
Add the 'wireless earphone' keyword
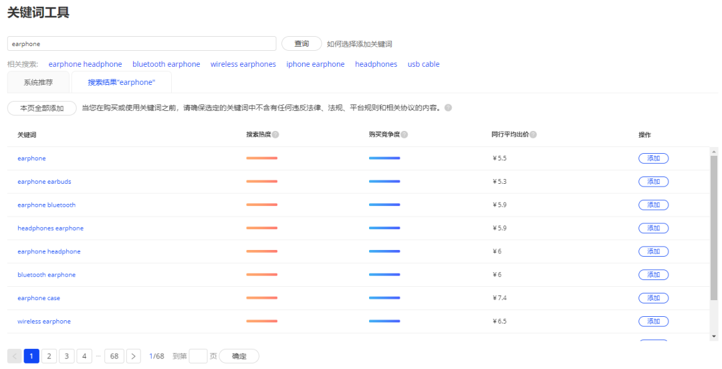653,321
